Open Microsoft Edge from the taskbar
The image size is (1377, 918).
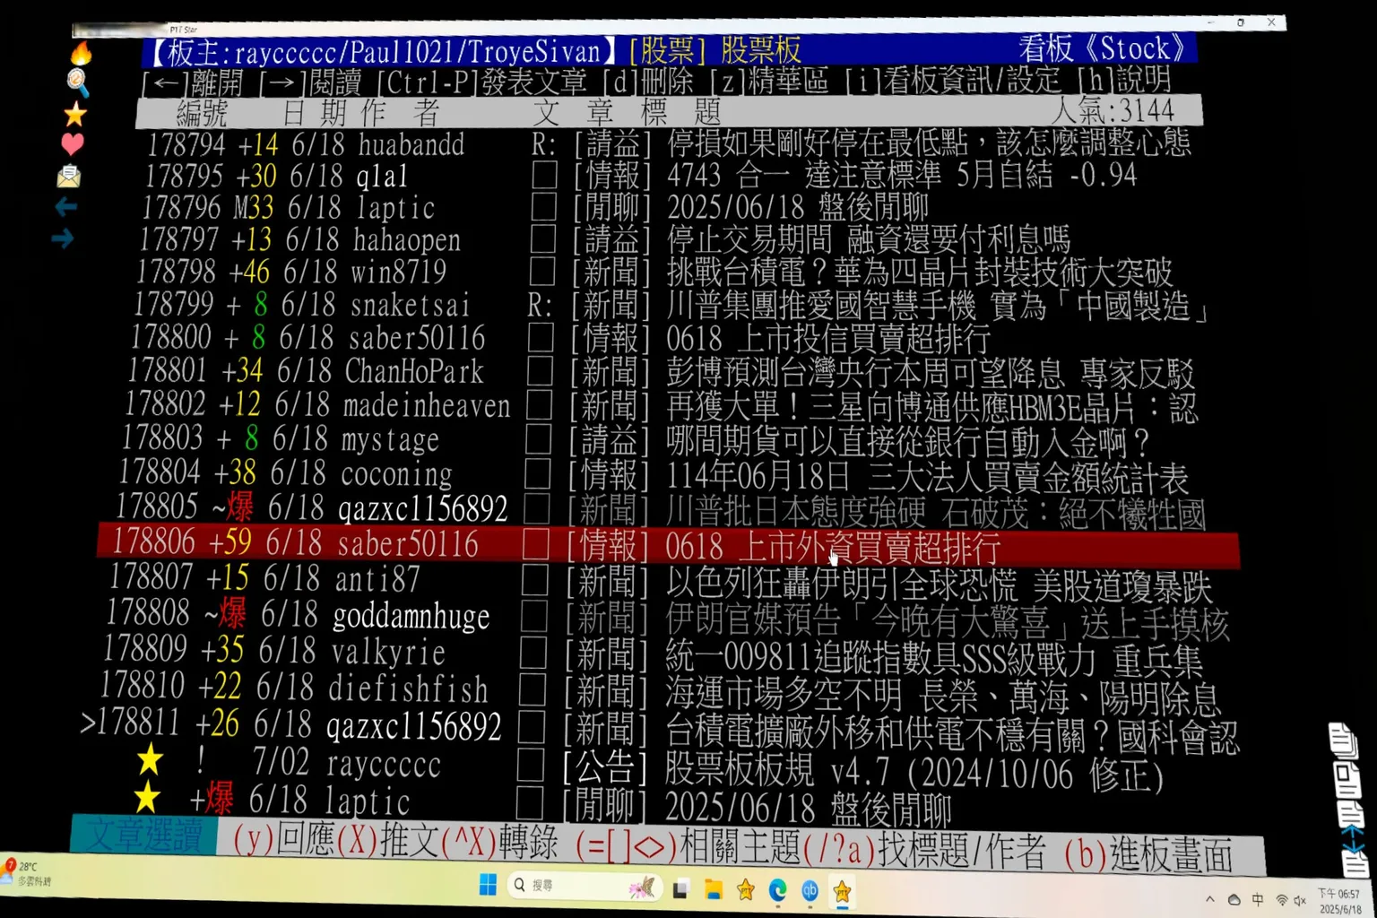click(777, 890)
